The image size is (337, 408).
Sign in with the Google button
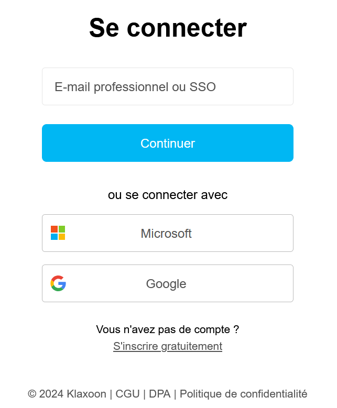[x=168, y=283]
